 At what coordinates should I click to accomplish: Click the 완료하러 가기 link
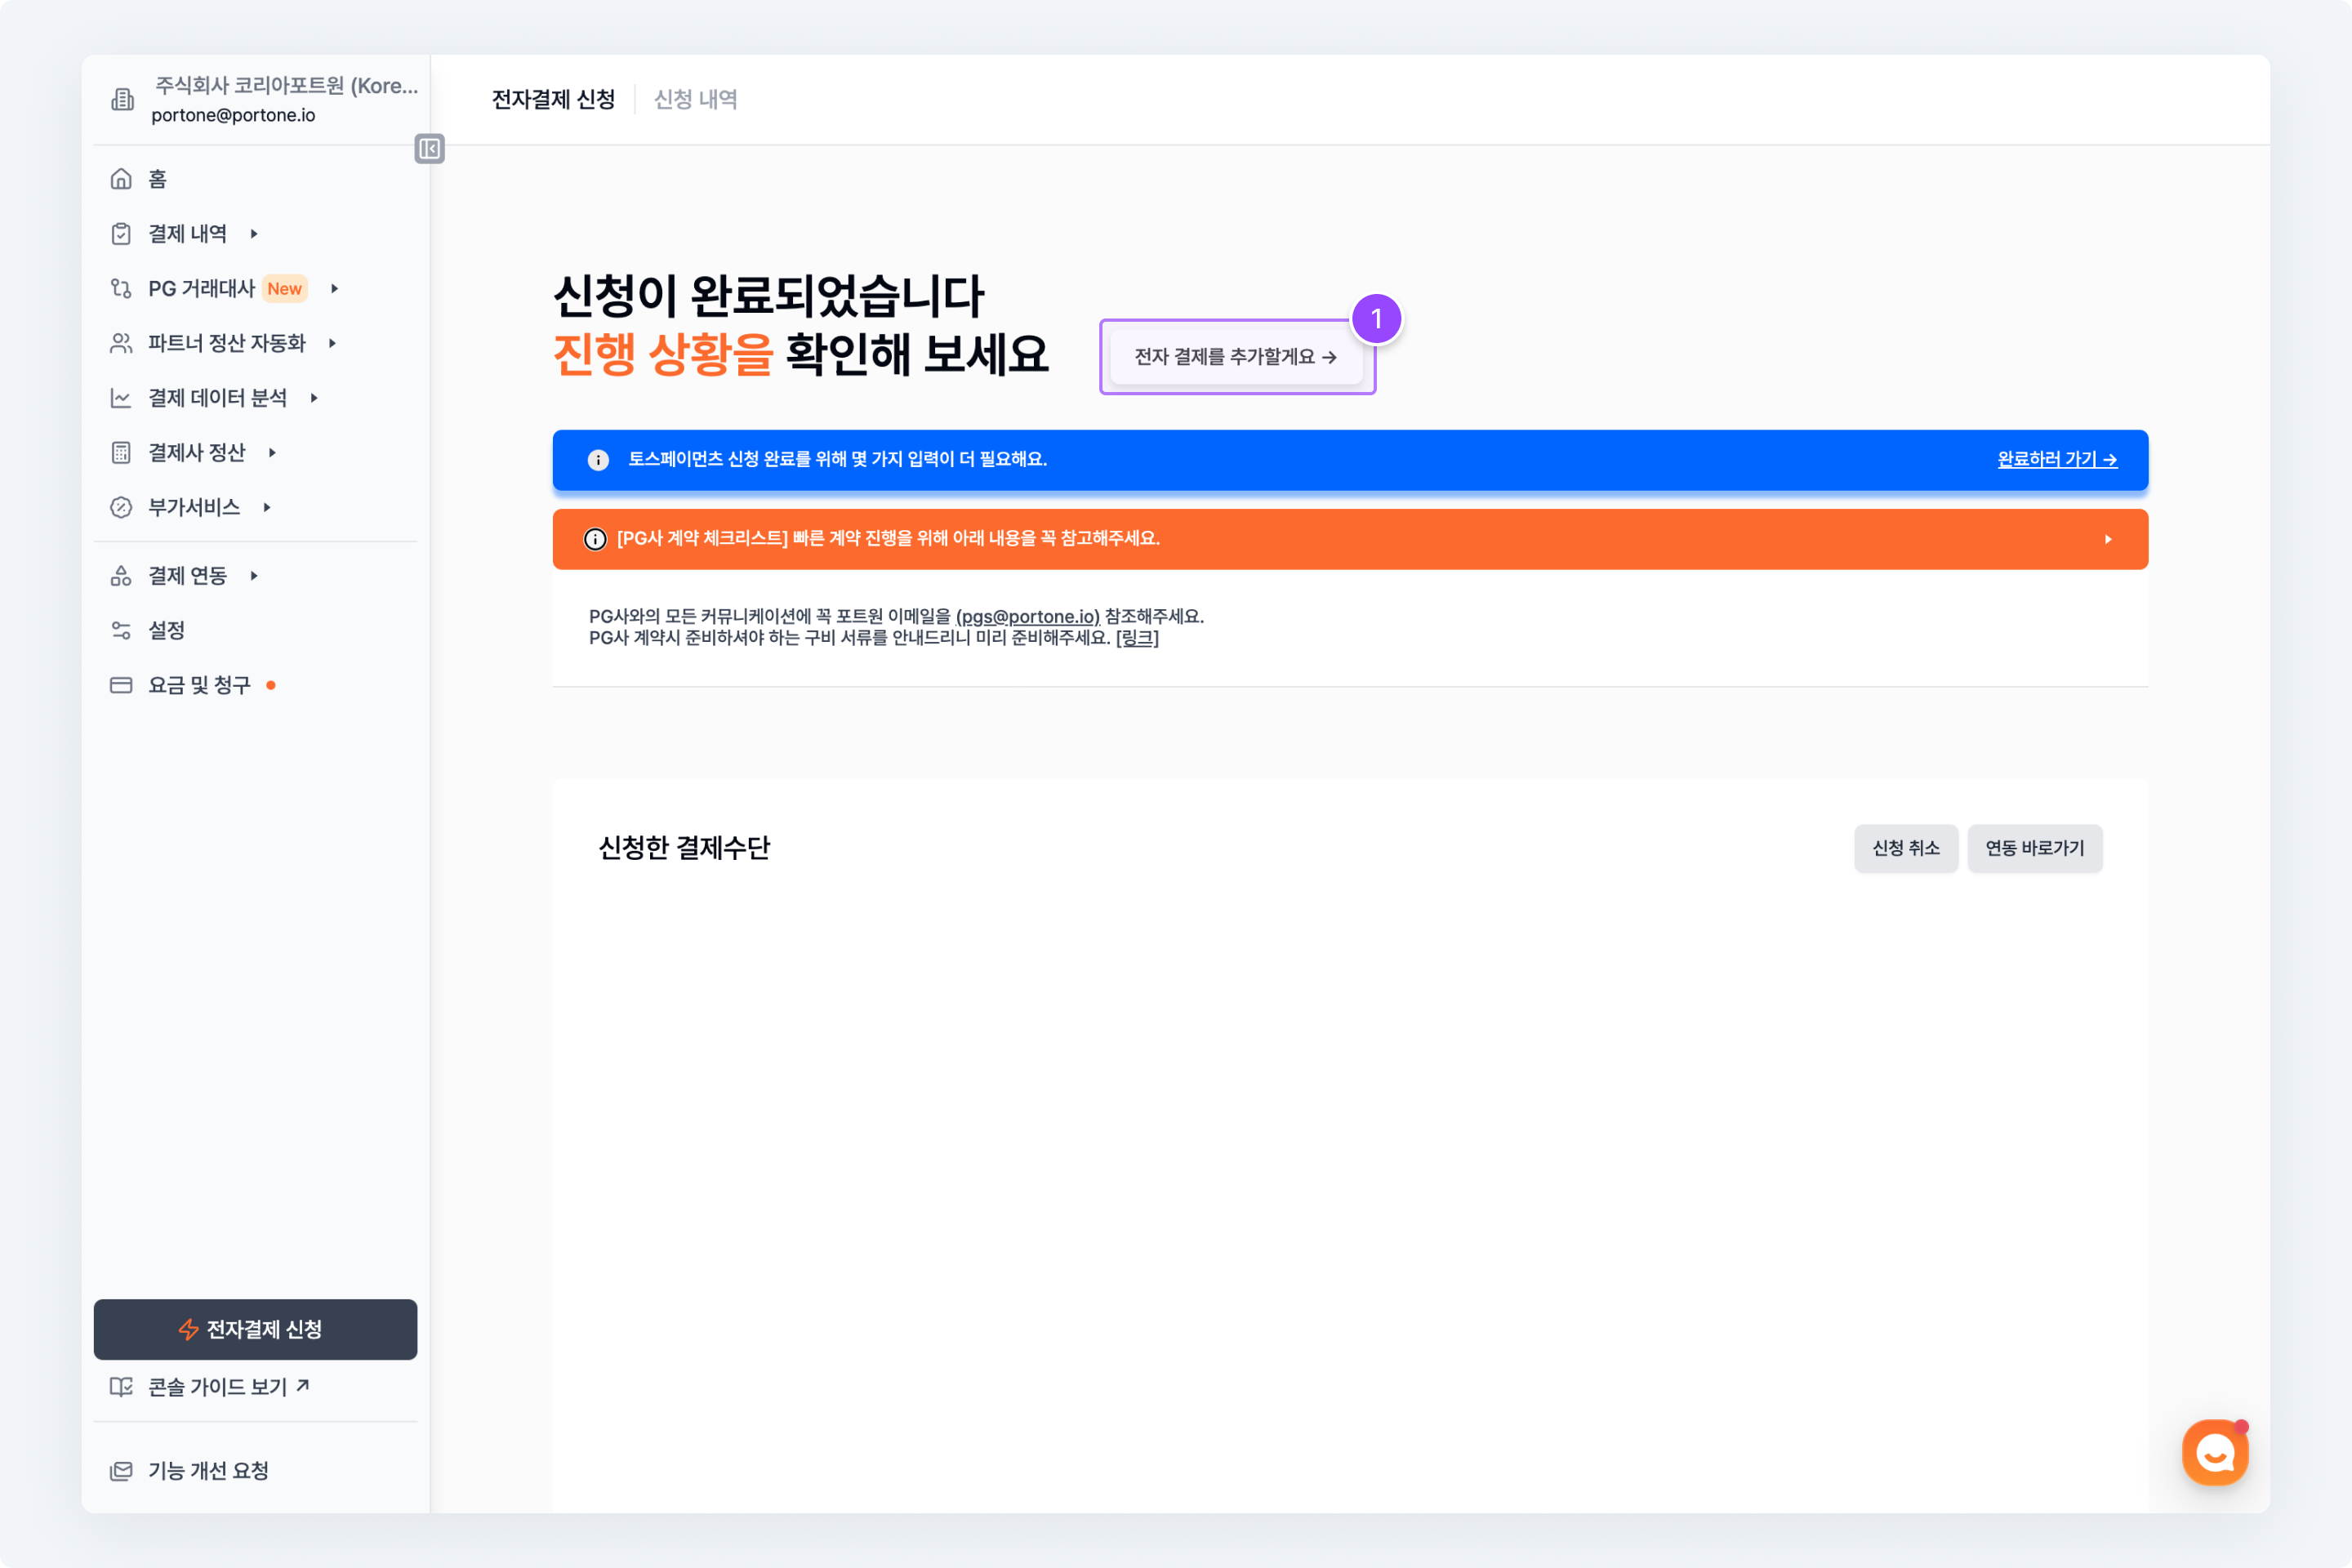point(2057,460)
